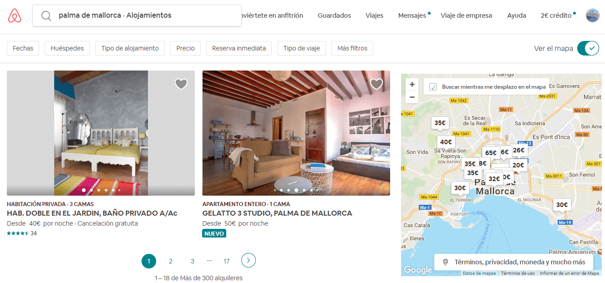Toggle the Ver el mapa switch
Viewport: 605px width, 283px height.
point(588,48)
